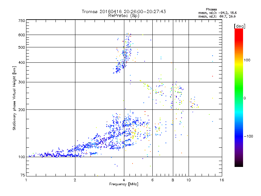261x196 pixels.
Task: Click the y-axis tick '300'
Action: [22, 82]
